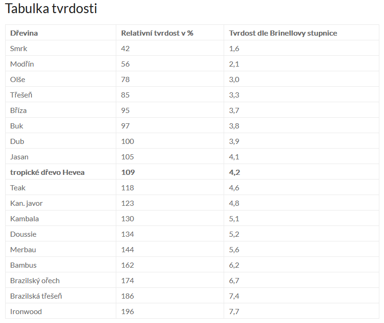The image size is (384, 323).
Task: Click Tvrdost dle Brinellovy stupnice header
Action: pos(283,33)
